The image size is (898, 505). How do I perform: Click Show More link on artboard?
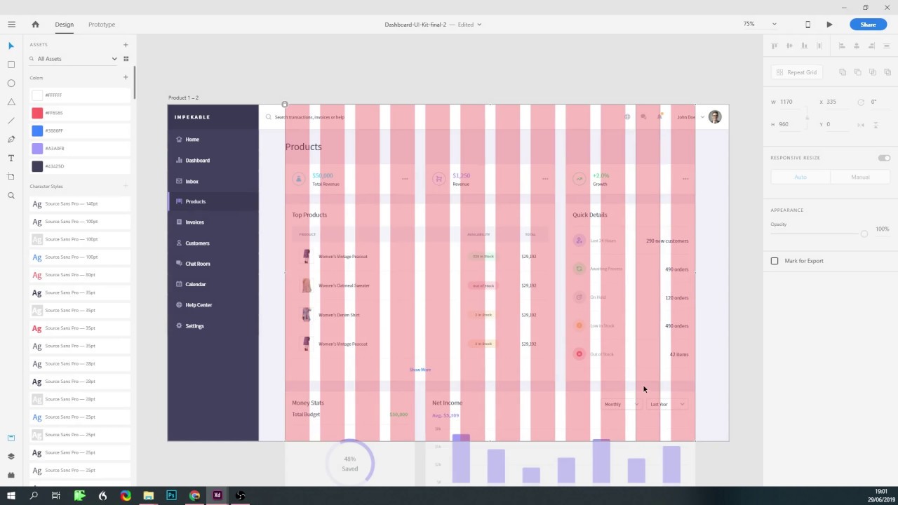tap(420, 370)
